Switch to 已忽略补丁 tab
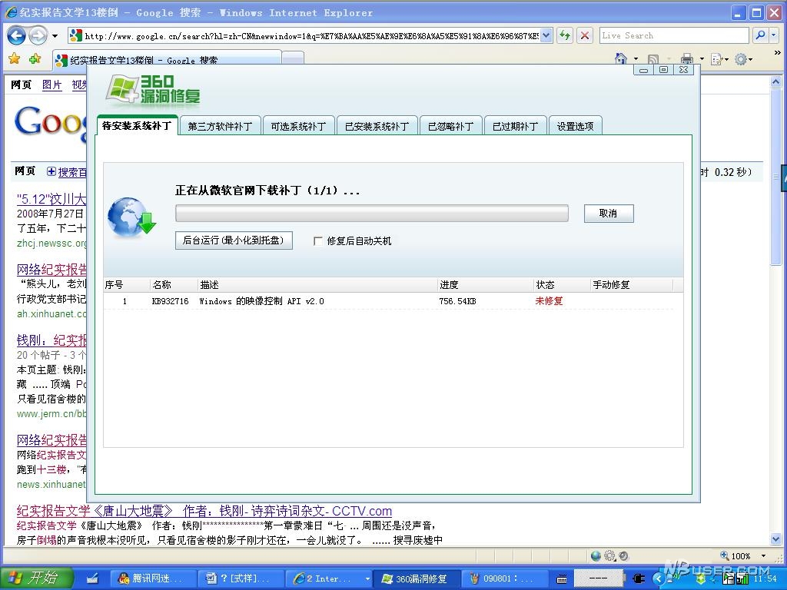 (x=450, y=127)
